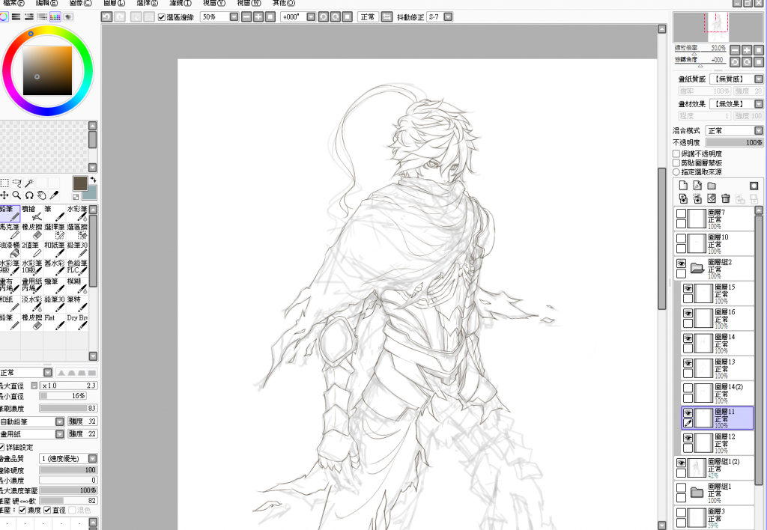Choose the hand pan tool

42,195
